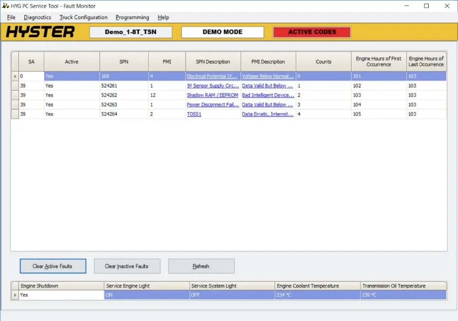Select the row arrow for SPN 168
Image resolution: width=458 pixels, height=321 pixels.
pyautogui.click(x=15, y=76)
